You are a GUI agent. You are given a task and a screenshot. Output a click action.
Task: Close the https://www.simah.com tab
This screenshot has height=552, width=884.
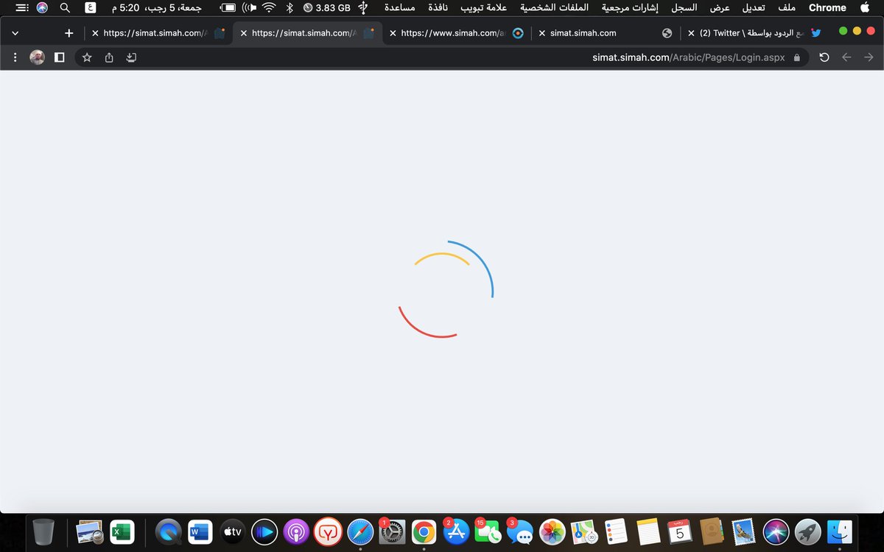[393, 33]
